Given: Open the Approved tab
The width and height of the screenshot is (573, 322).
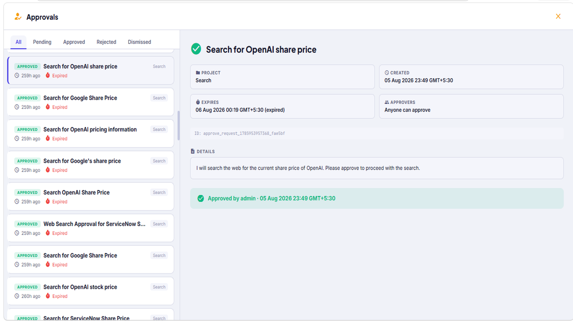Looking at the screenshot, I should pyautogui.click(x=74, y=42).
